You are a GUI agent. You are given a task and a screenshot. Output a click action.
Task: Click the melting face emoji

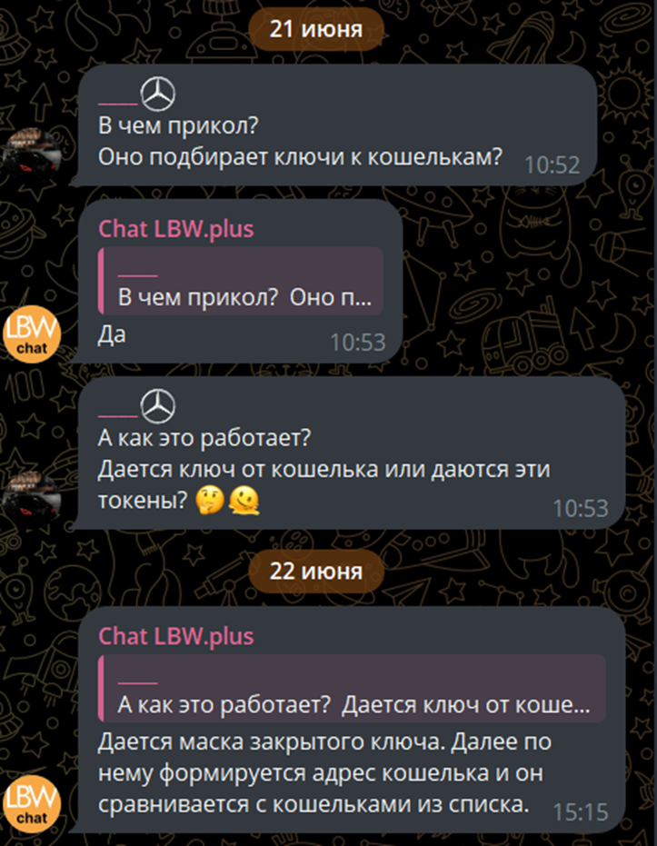[x=244, y=500]
